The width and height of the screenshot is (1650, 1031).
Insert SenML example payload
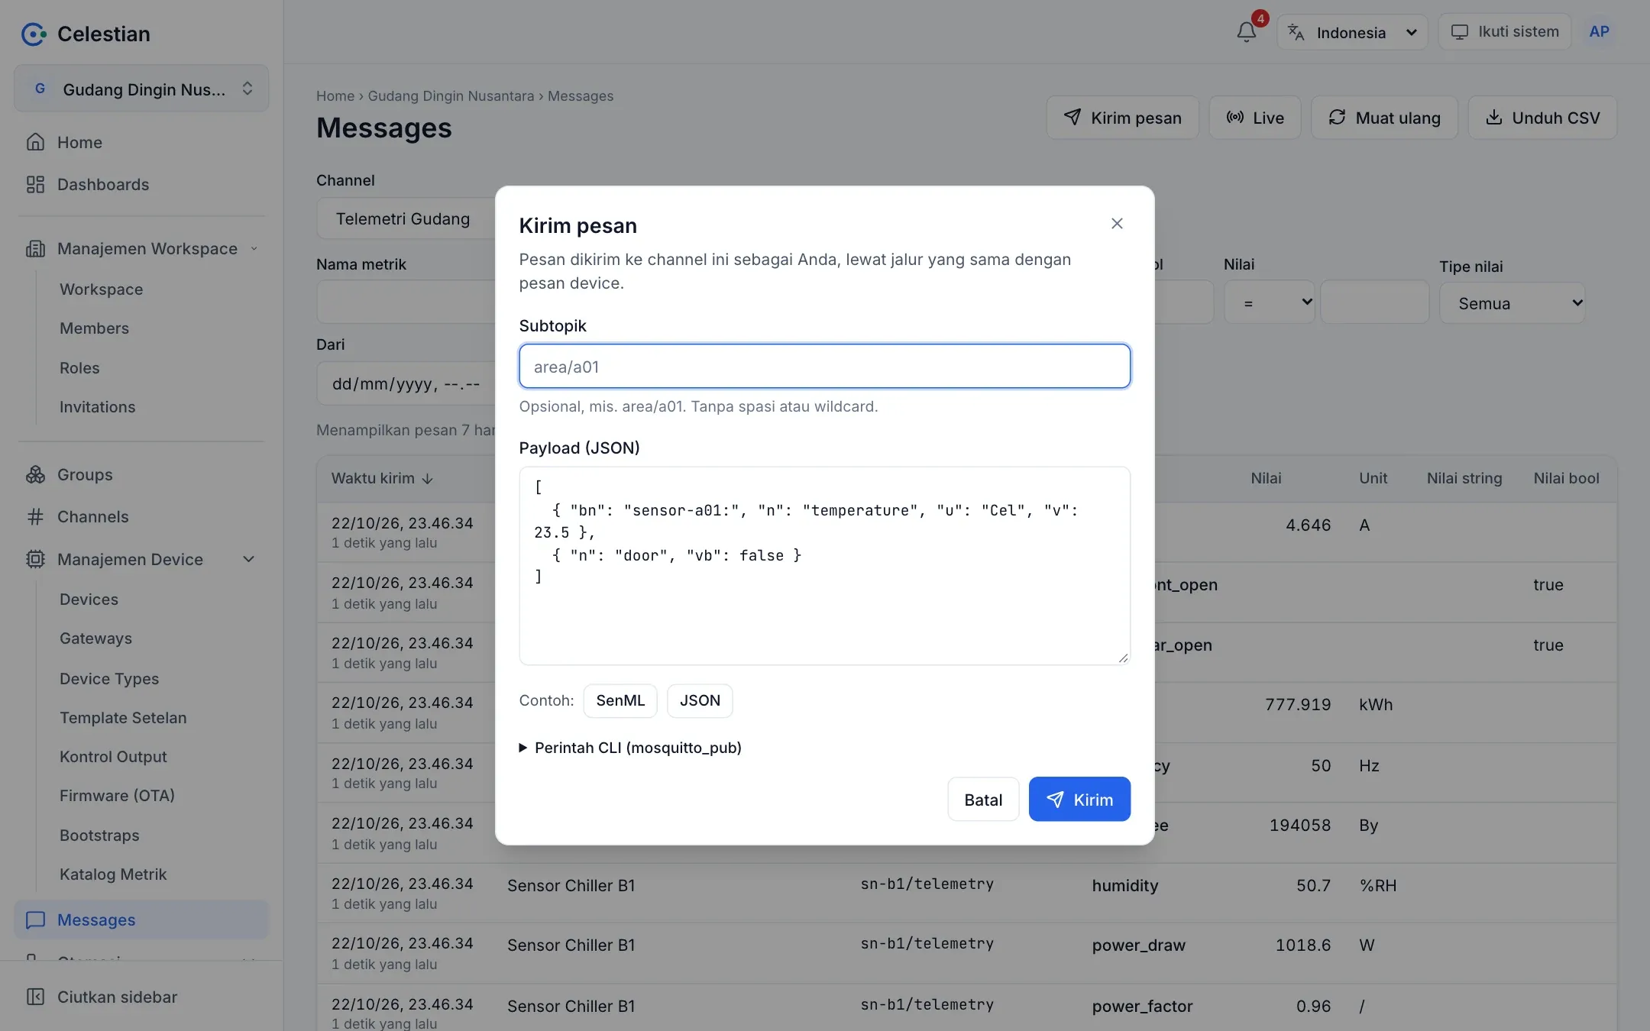[x=620, y=700]
